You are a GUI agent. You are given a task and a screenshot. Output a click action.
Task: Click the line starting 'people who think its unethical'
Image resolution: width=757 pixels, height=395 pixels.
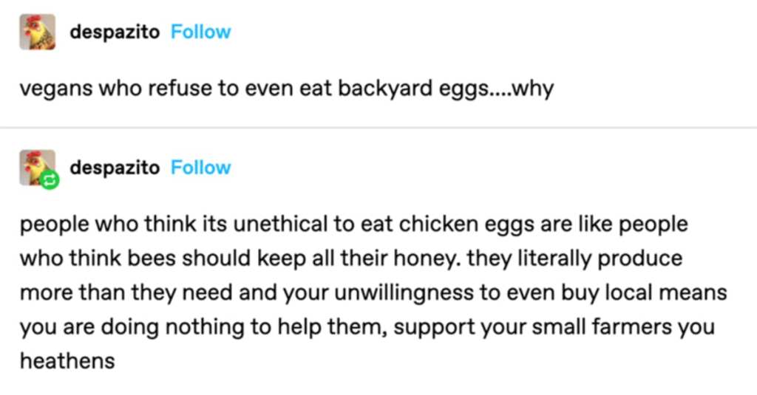pyautogui.click(x=354, y=224)
